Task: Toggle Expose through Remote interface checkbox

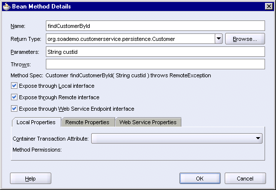Action: tap(14, 97)
